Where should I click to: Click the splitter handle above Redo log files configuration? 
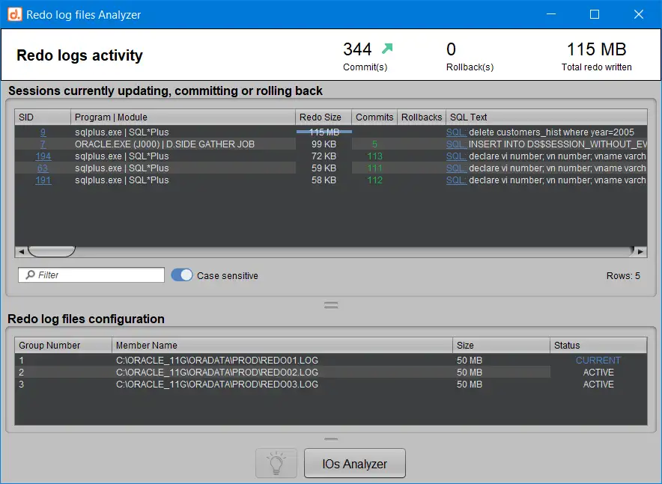click(331, 304)
